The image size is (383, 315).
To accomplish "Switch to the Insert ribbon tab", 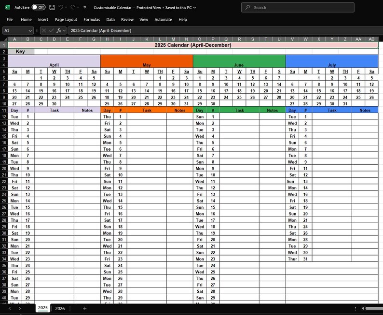I will click(x=43, y=19).
